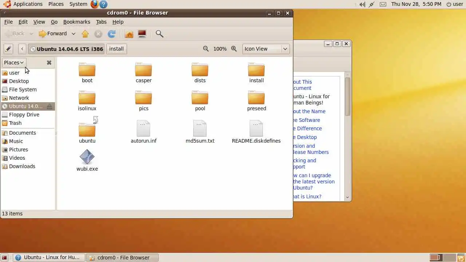The width and height of the screenshot is (466, 262).
Task: Click the volume speaker panel icon
Action: point(362,4)
